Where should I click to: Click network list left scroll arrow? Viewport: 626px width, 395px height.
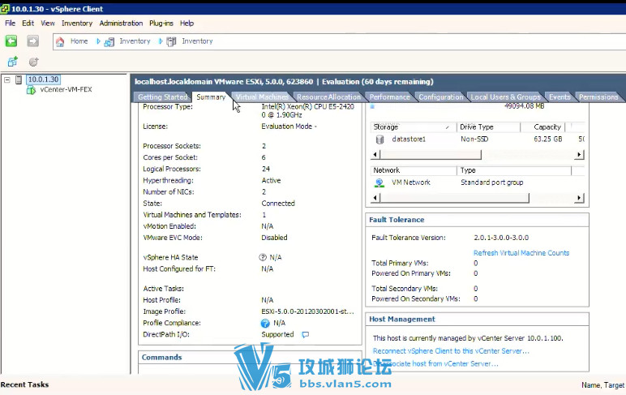point(375,198)
